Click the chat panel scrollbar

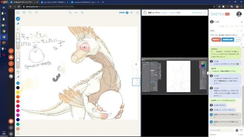point(243,106)
